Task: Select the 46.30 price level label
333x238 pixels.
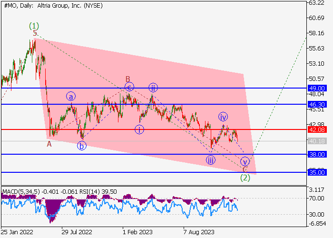Action: click(x=317, y=104)
